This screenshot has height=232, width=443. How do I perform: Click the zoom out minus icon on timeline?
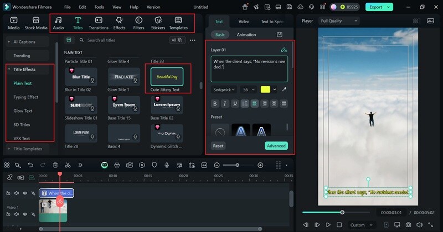217,165
